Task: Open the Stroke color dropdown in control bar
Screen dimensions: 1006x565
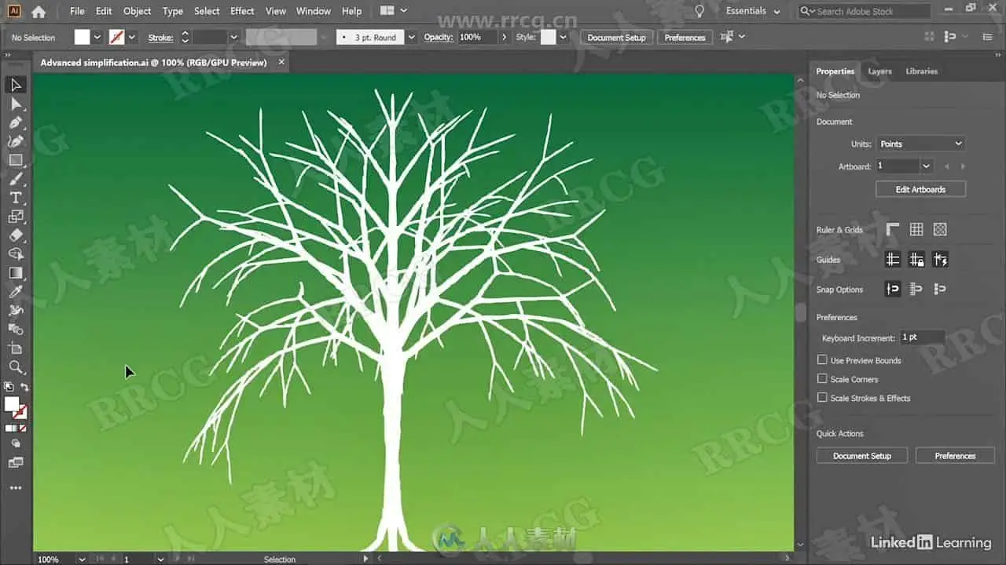Action: (132, 37)
